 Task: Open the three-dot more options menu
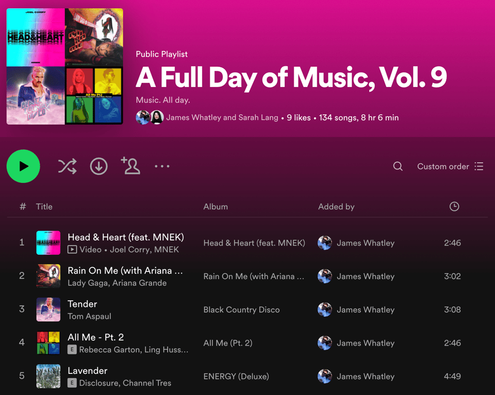click(x=162, y=166)
